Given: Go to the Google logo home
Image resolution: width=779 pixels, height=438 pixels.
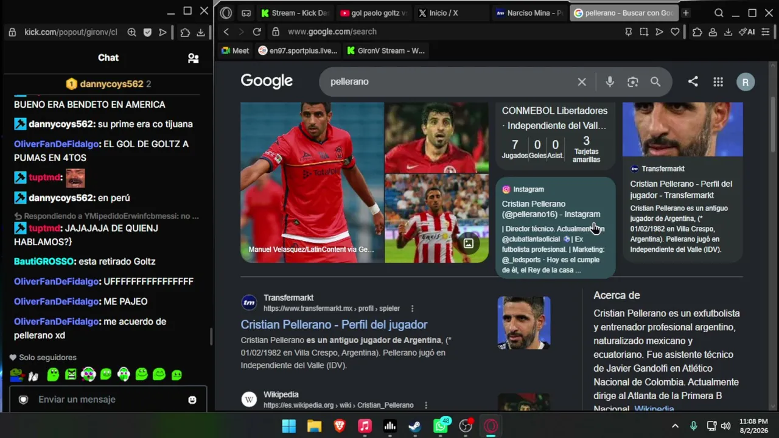Looking at the screenshot, I should (x=267, y=81).
